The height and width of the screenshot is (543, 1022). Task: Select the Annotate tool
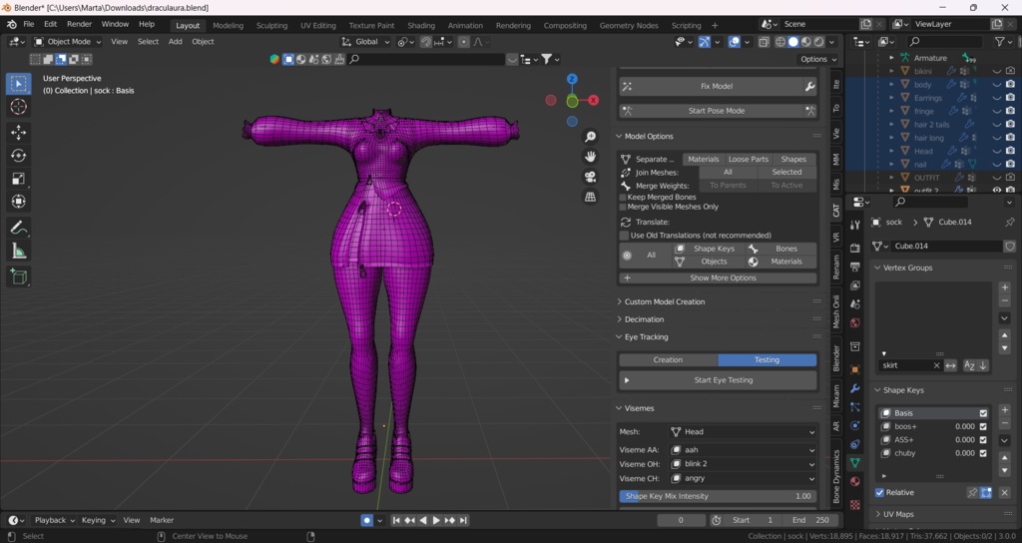tap(18, 228)
